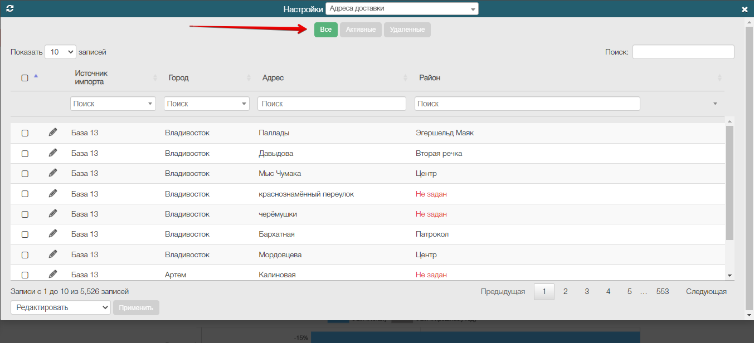Click the top-right Поиск search field

click(x=683, y=52)
